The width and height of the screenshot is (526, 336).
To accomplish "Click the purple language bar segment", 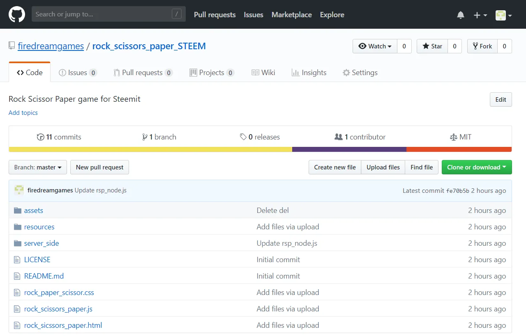I will 349,149.
